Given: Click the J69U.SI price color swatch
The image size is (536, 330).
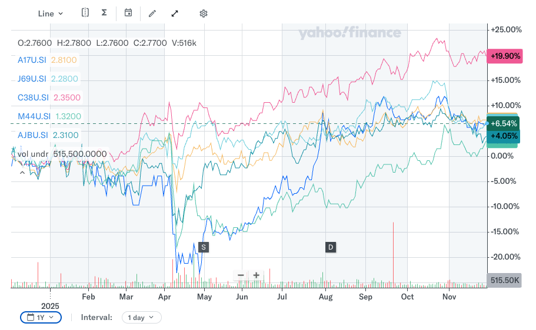Looking at the screenshot, I should (x=64, y=79).
